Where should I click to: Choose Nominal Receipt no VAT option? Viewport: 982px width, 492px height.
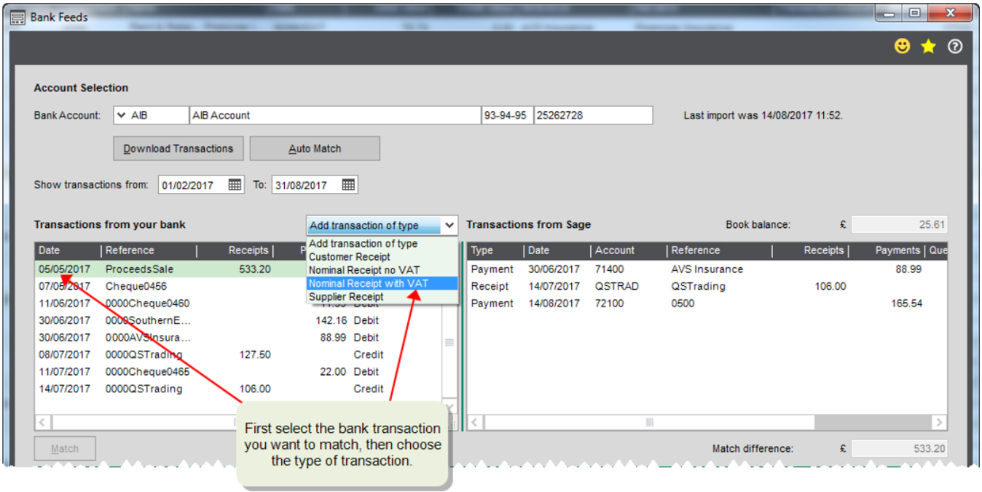click(x=364, y=270)
